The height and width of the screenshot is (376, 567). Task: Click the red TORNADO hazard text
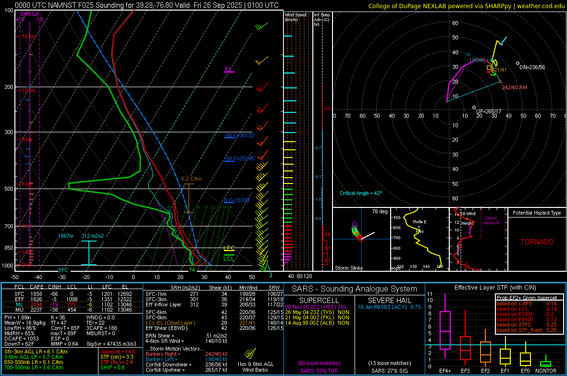[537, 242]
